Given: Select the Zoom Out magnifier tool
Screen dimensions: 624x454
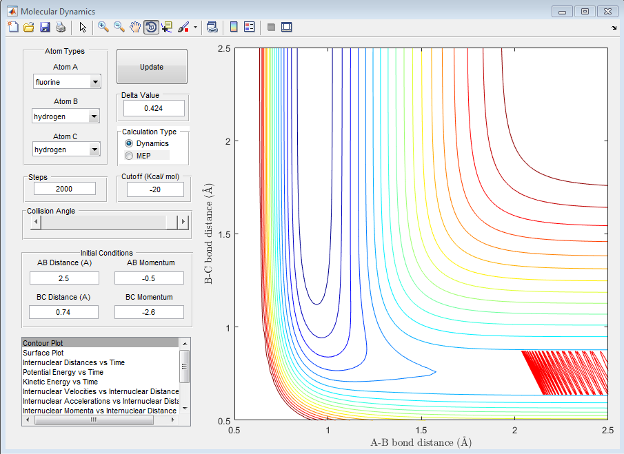Looking at the screenshot, I should (119, 28).
